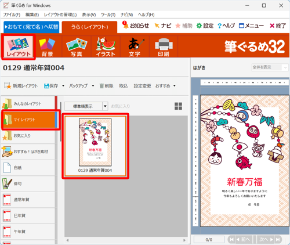Open the 標準順表示 sort dropdown
The image size is (290, 245).
(x=86, y=106)
